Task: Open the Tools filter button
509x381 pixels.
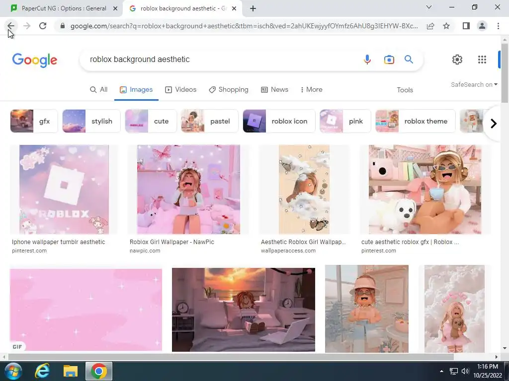Action: tap(405, 90)
